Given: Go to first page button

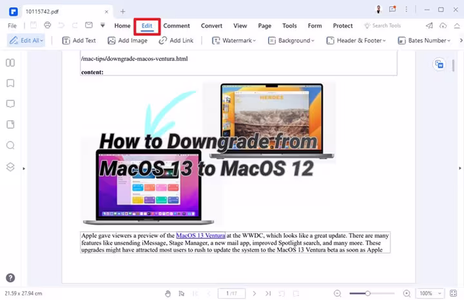Looking at the screenshot, I should tap(195, 294).
